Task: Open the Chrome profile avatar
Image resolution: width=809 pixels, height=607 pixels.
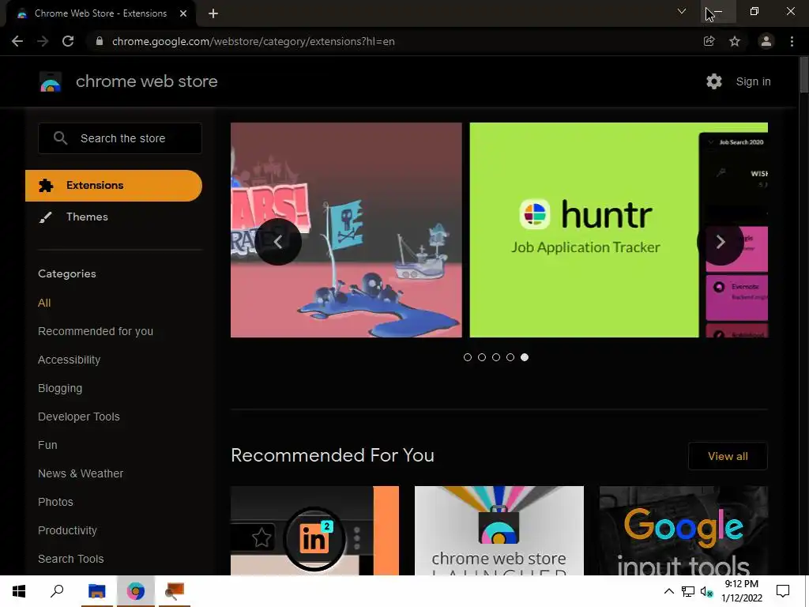Action: (x=766, y=41)
